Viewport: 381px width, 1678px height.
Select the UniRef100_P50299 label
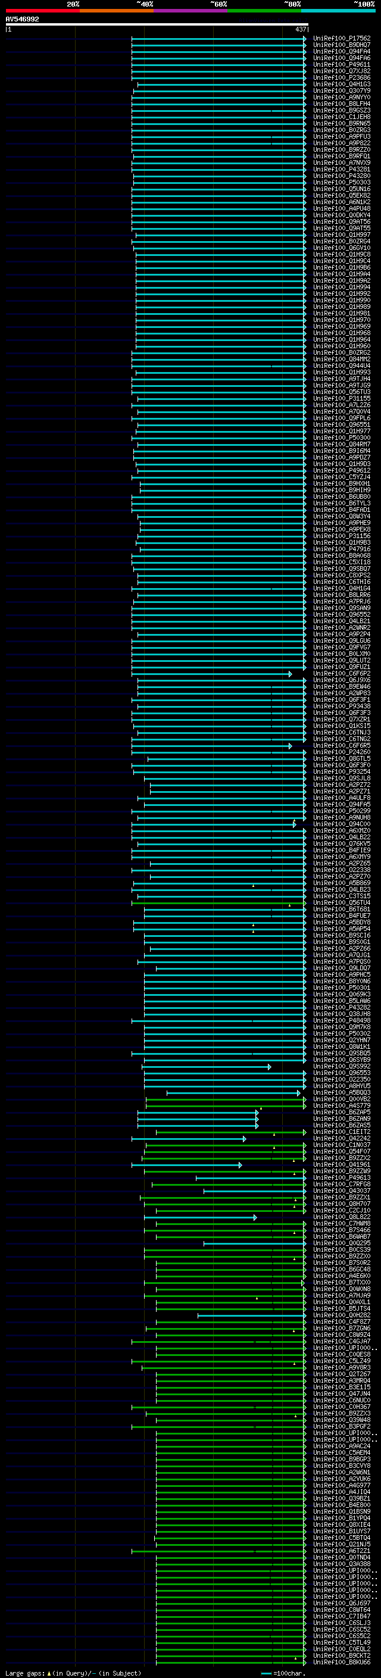(x=341, y=811)
